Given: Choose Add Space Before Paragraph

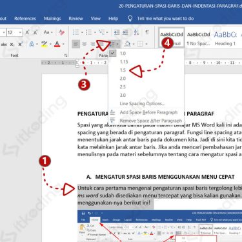Looking at the screenshot, I should coord(146,112).
